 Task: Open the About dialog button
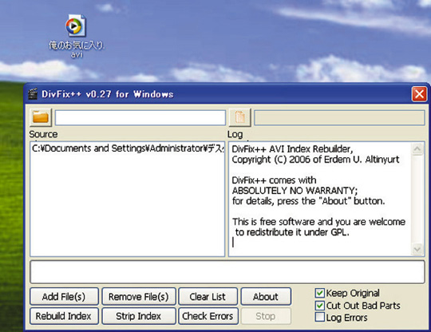click(x=266, y=297)
